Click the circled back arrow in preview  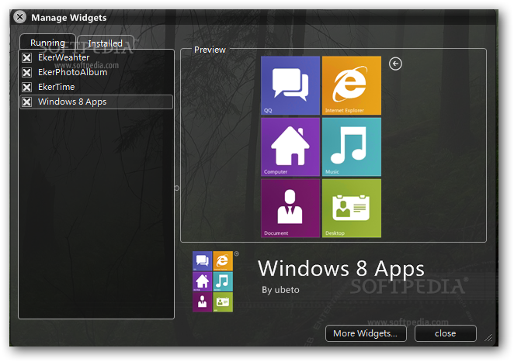coord(395,64)
